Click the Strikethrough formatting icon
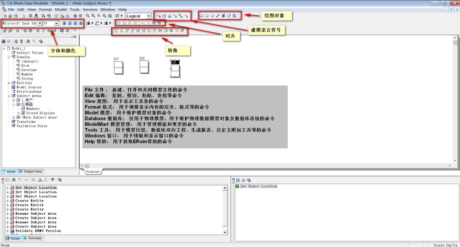460x247 pixels. pos(80,23)
